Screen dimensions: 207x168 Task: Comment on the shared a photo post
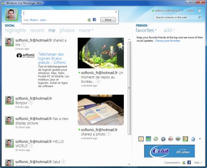click(x=109, y=134)
